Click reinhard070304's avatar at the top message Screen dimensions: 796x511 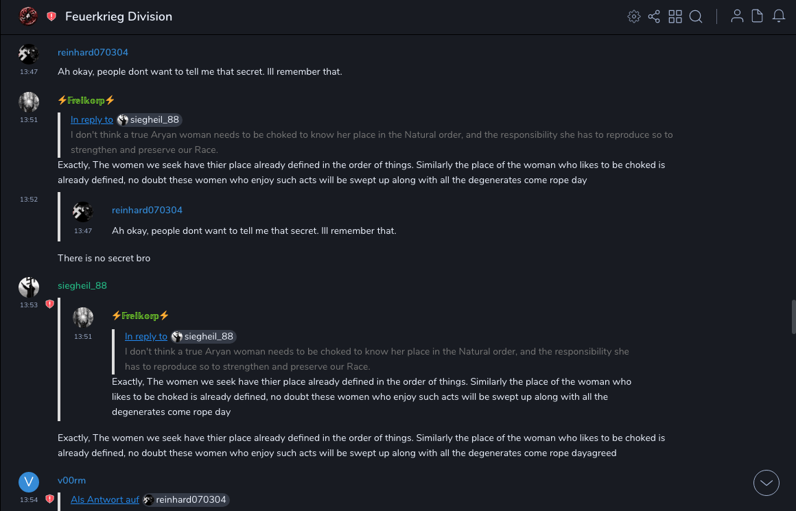click(29, 54)
